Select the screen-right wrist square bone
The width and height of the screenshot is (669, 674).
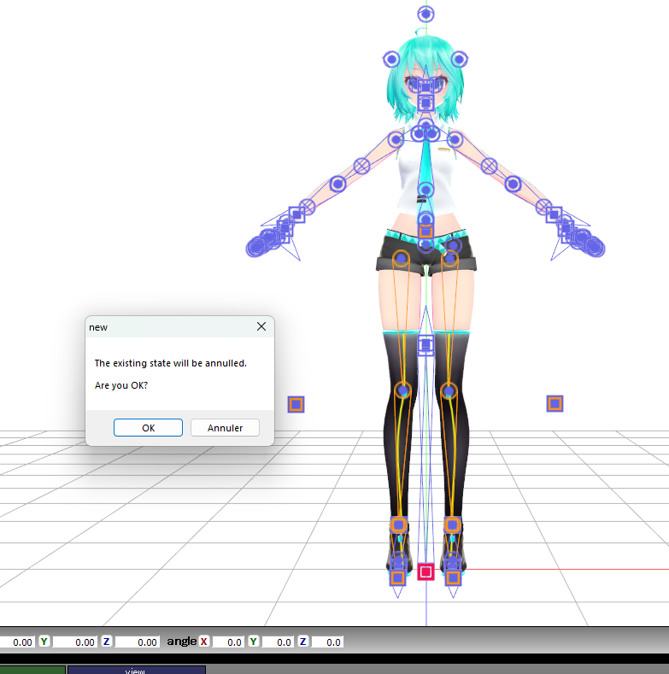click(555, 214)
